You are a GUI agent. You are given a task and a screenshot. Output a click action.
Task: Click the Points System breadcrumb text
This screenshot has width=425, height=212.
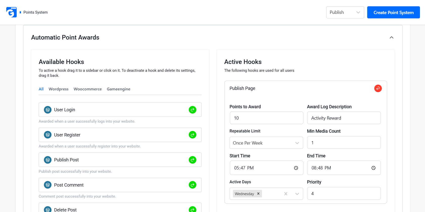[36, 12]
